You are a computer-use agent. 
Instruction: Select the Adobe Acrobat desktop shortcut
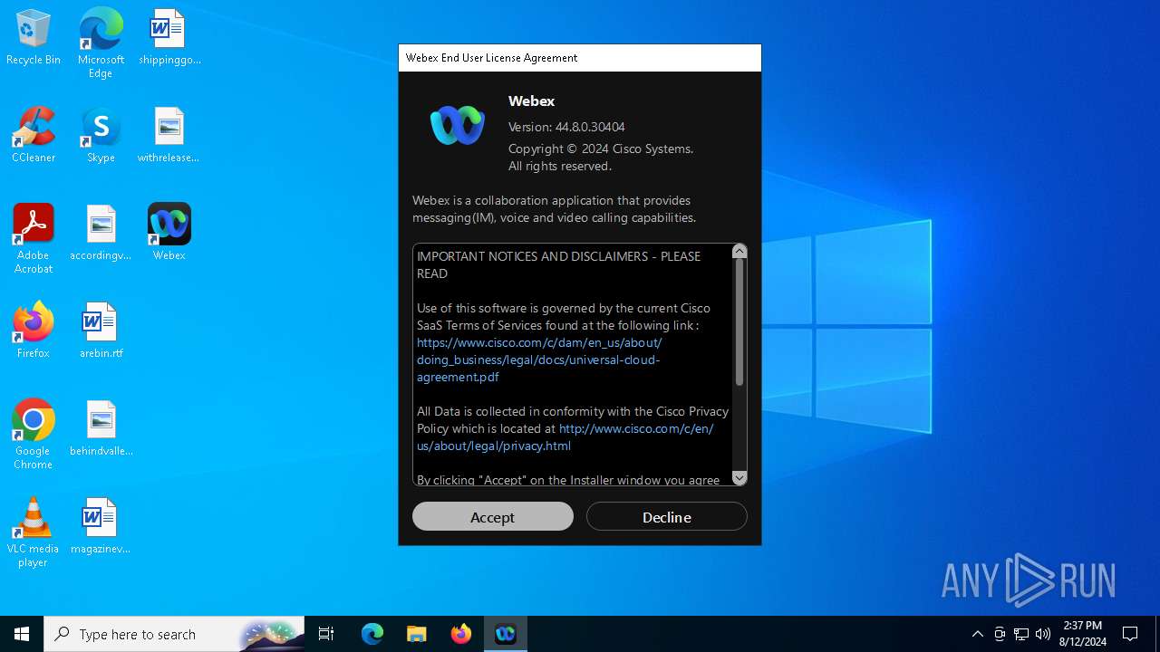(x=34, y=238)
